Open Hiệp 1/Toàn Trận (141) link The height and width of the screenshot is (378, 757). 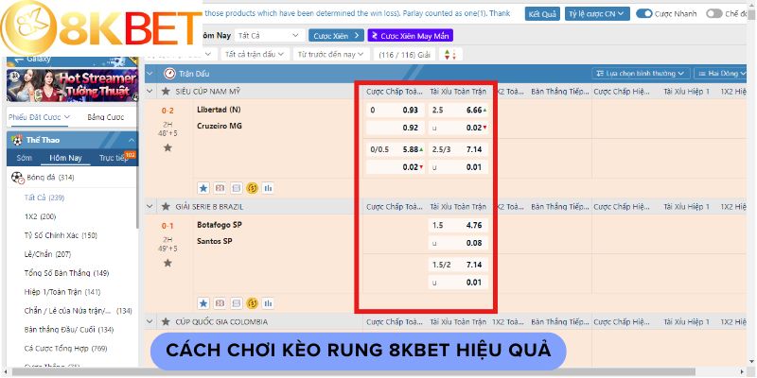pyautogui.click(x=62, y=292)
